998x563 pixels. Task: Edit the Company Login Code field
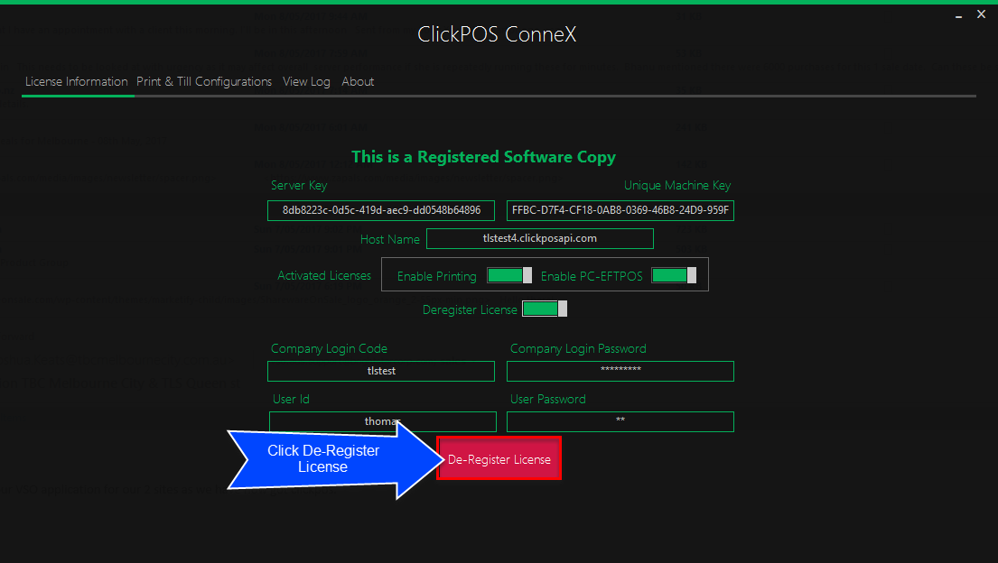(x=381, y=371)
